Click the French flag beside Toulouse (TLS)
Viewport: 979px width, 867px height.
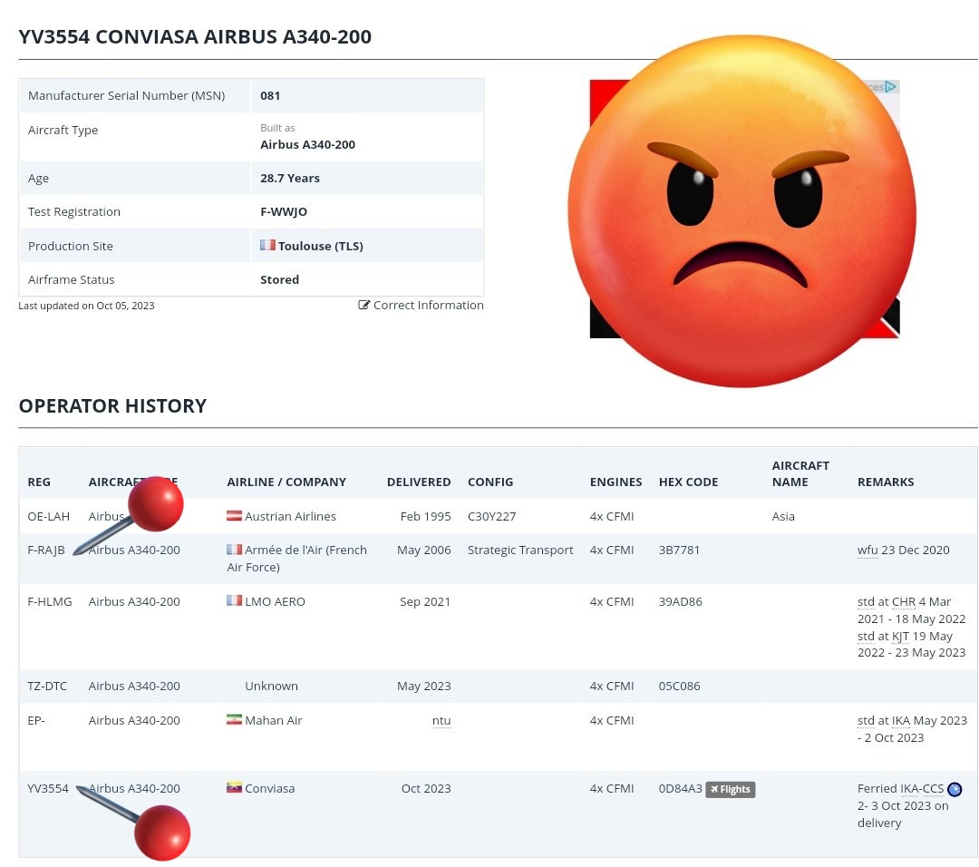tap(267, 245)
